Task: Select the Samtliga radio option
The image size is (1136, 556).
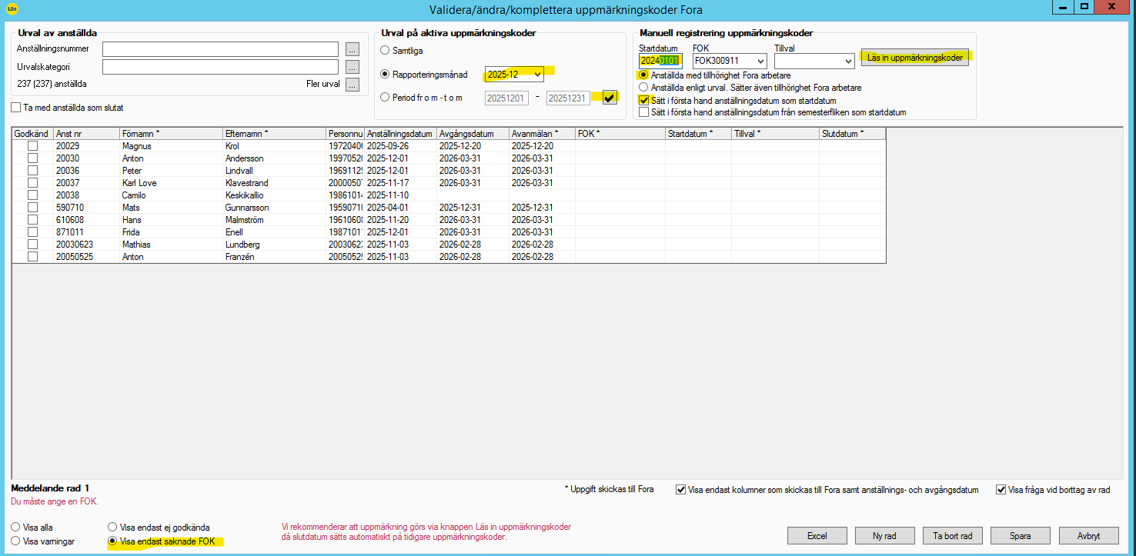Action: click(x=386, y=51)
